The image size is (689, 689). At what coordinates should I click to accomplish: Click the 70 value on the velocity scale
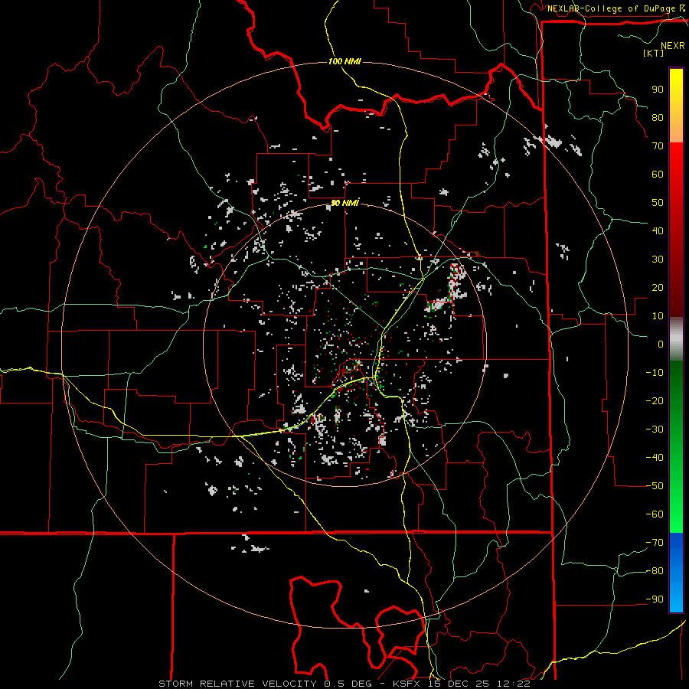pyautogui.click(x=658, y=146)
